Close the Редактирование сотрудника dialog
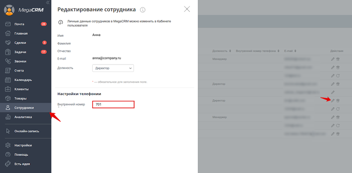The image size is (352, 173). pos(187,9)
